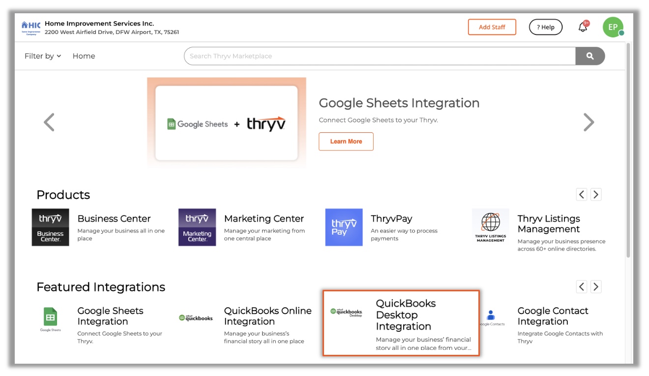Open Google Sheets Integration card title
This screenshot has width=649, height=376.
coord(110,316)
